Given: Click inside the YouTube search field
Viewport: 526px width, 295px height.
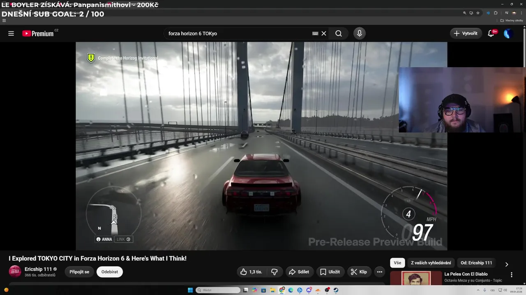Looking at the screenshot, I should pyautogui.click(x=238, y=34).
